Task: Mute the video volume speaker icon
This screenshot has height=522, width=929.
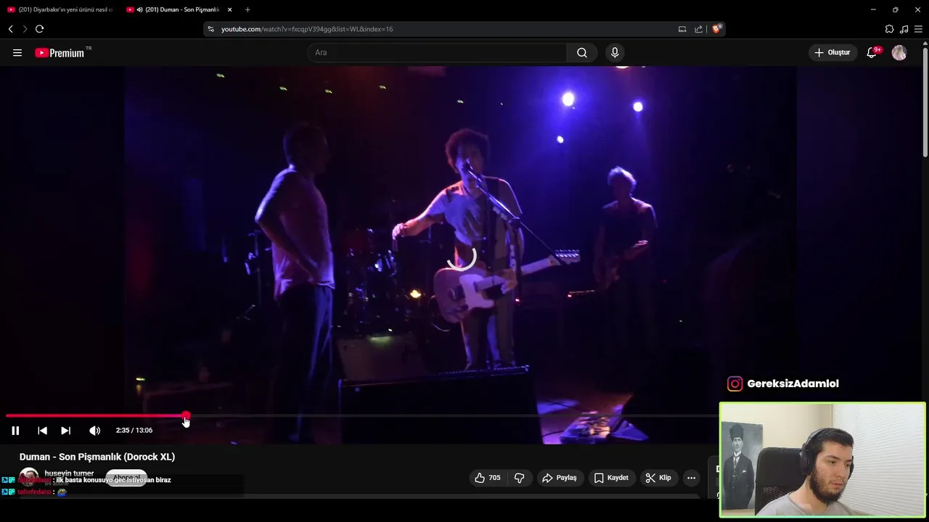Action: pos(94,431)
